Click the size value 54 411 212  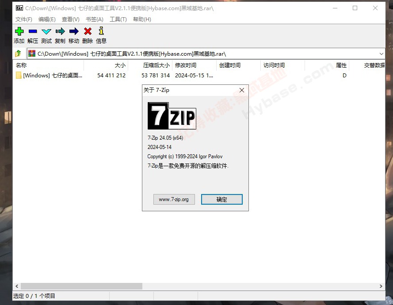coord(111,76)
